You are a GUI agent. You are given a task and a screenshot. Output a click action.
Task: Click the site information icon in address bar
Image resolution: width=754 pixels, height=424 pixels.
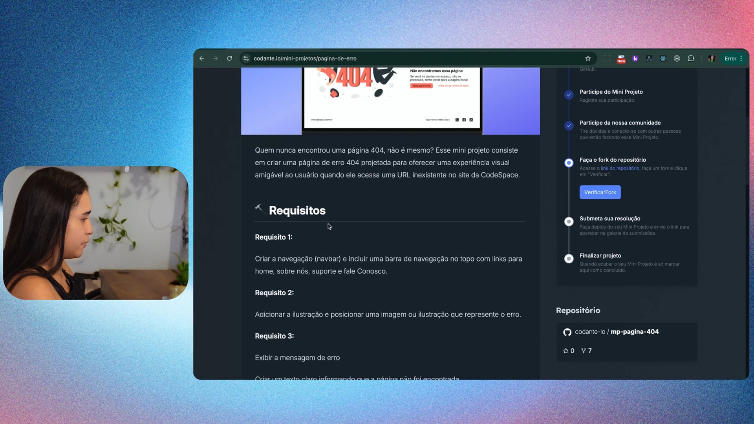[246, 58]
